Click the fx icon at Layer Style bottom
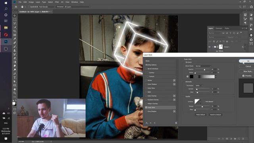 146,123
